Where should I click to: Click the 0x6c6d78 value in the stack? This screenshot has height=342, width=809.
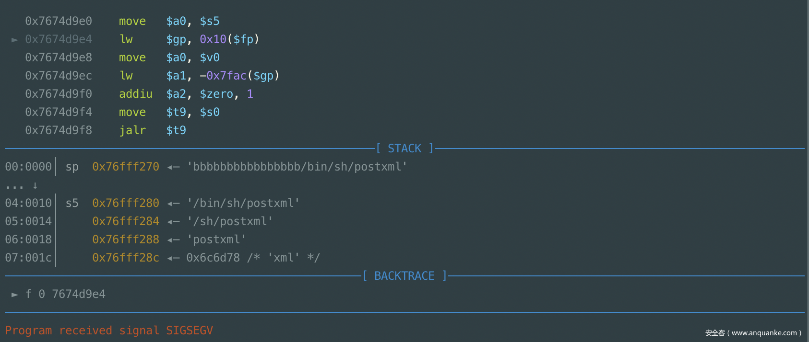pyautogui.click(x=213, y=258)
